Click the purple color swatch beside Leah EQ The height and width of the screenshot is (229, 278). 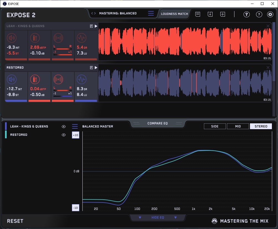[x=6, y=126]
